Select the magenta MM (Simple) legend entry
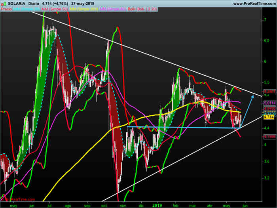Image resolution: width=277 pixels, height=208 pixels. (x=113, y=9)
